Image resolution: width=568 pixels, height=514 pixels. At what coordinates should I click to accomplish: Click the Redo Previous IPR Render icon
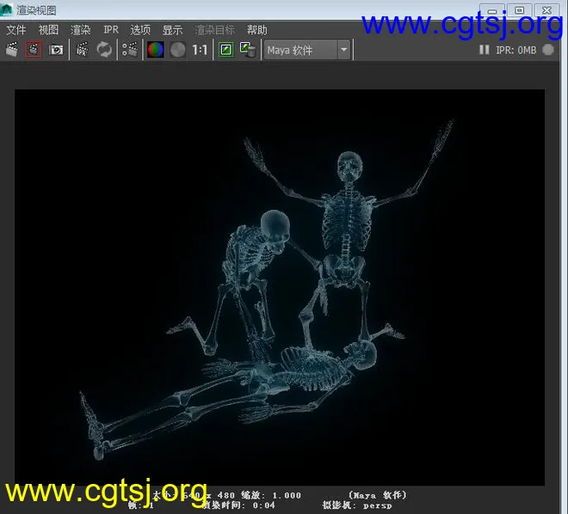(x=82, y=50)
